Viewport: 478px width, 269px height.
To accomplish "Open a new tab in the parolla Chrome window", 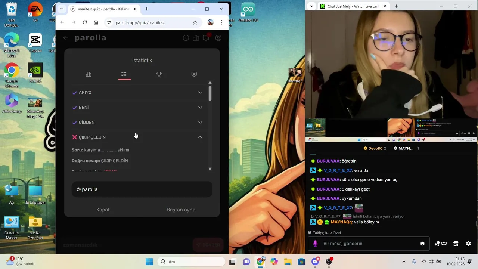I will (146, 9).
